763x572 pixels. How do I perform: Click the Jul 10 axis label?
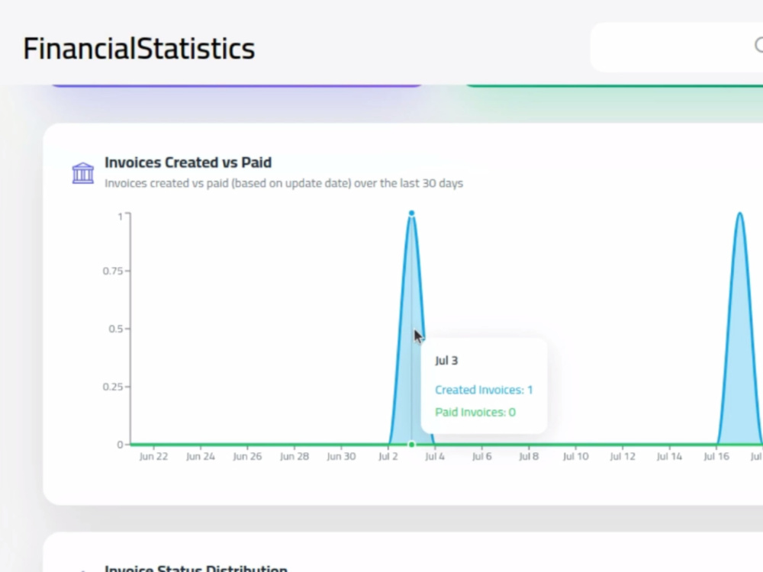coord(575,456)
